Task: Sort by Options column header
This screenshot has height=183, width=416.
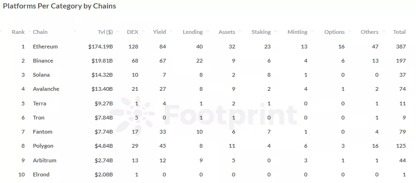Action: click(x=334, y=32)
